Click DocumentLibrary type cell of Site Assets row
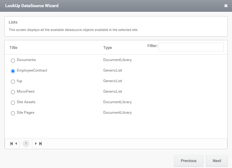This screenshot has width=232, height=168. [x=118, y=102]
